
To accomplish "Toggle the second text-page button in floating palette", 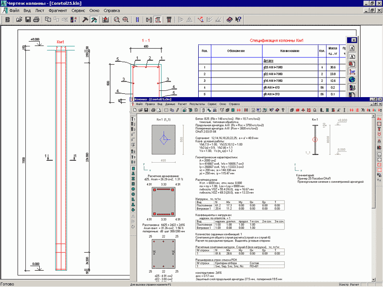I will (352, 56).
